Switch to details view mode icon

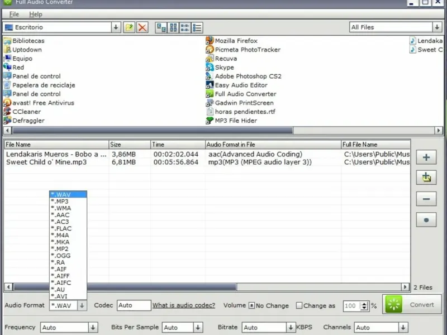[x=197, y=27]
